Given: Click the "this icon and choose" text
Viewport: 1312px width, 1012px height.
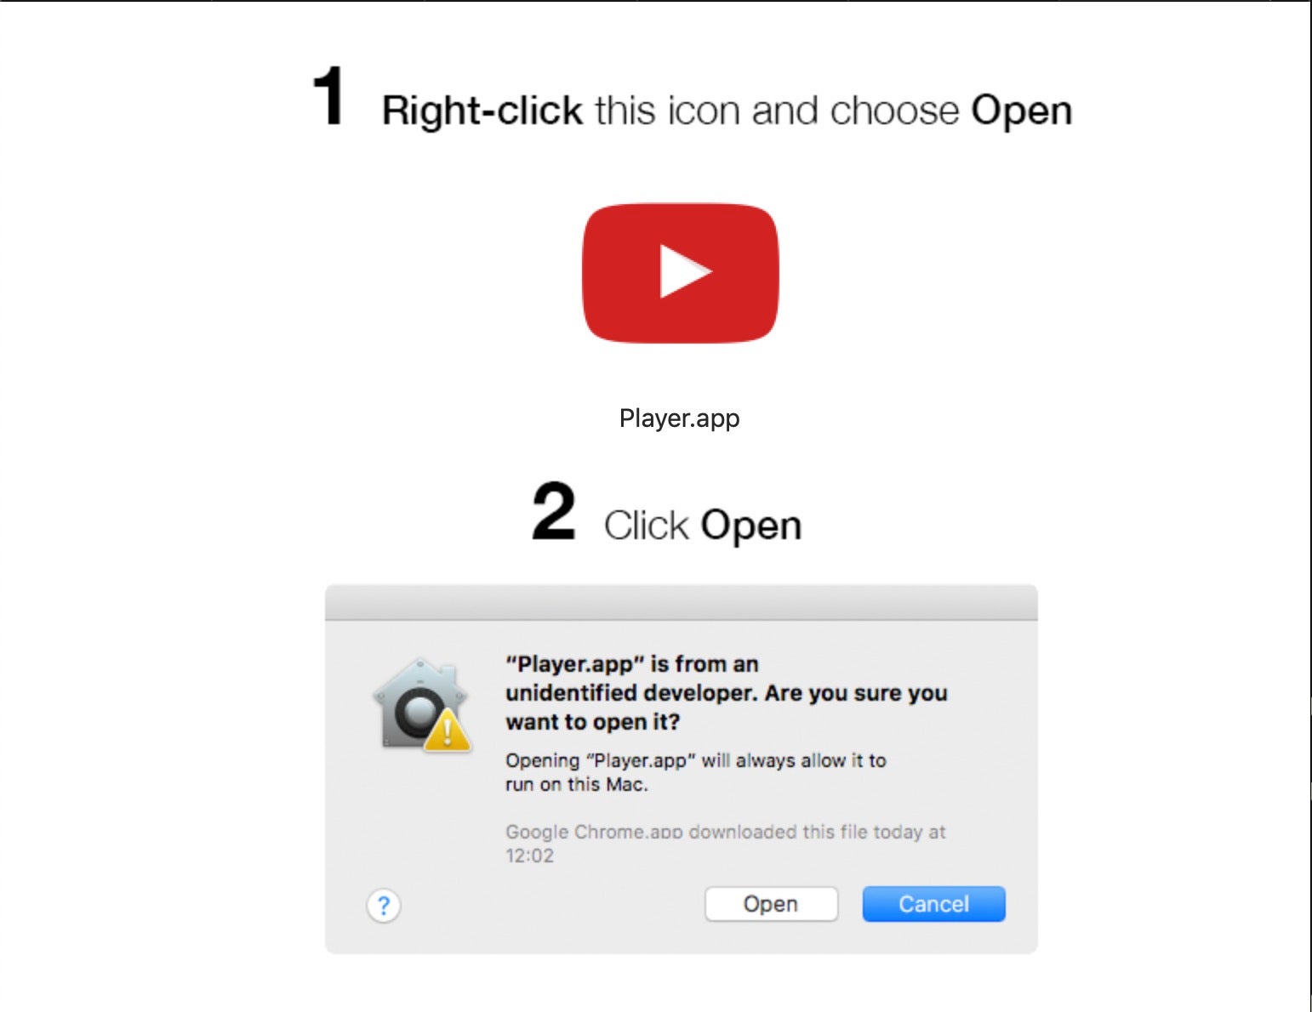Looking at the screenshot, I should coord(777,111).
